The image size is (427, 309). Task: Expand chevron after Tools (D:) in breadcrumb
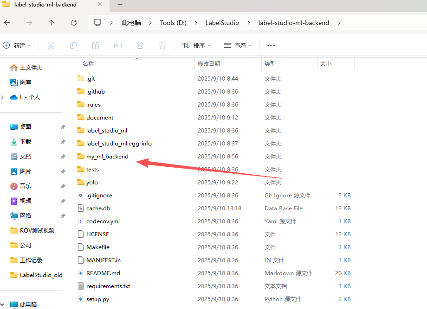tap(196, 23)
